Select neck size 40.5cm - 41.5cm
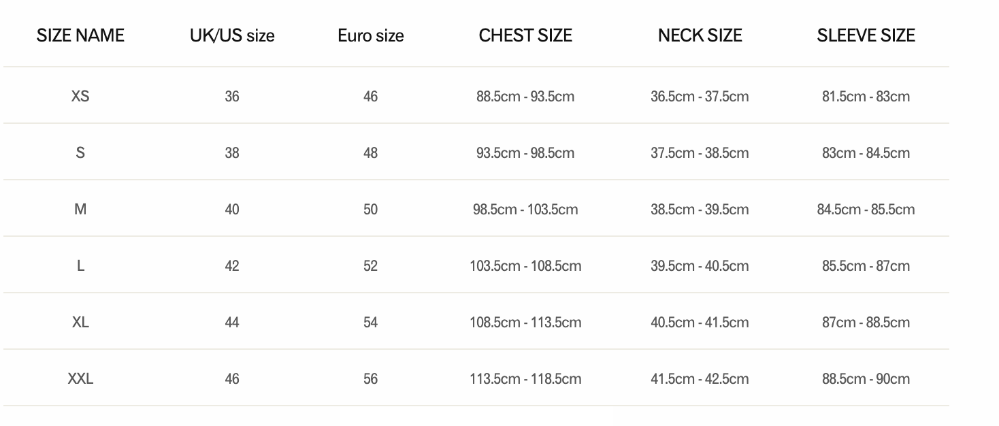 700,322
